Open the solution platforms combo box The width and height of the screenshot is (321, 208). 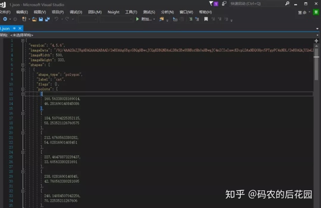coord(116,19)
